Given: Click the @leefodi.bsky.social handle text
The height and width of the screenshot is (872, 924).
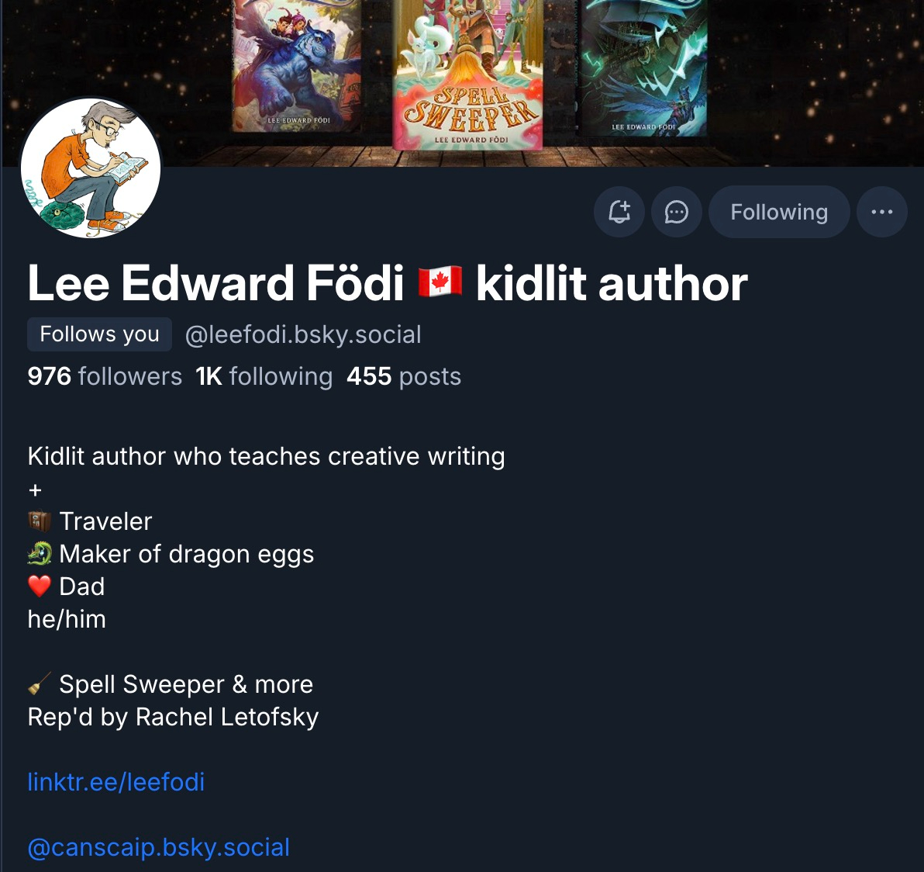Looking at the screenshot, I should point(303,334).
